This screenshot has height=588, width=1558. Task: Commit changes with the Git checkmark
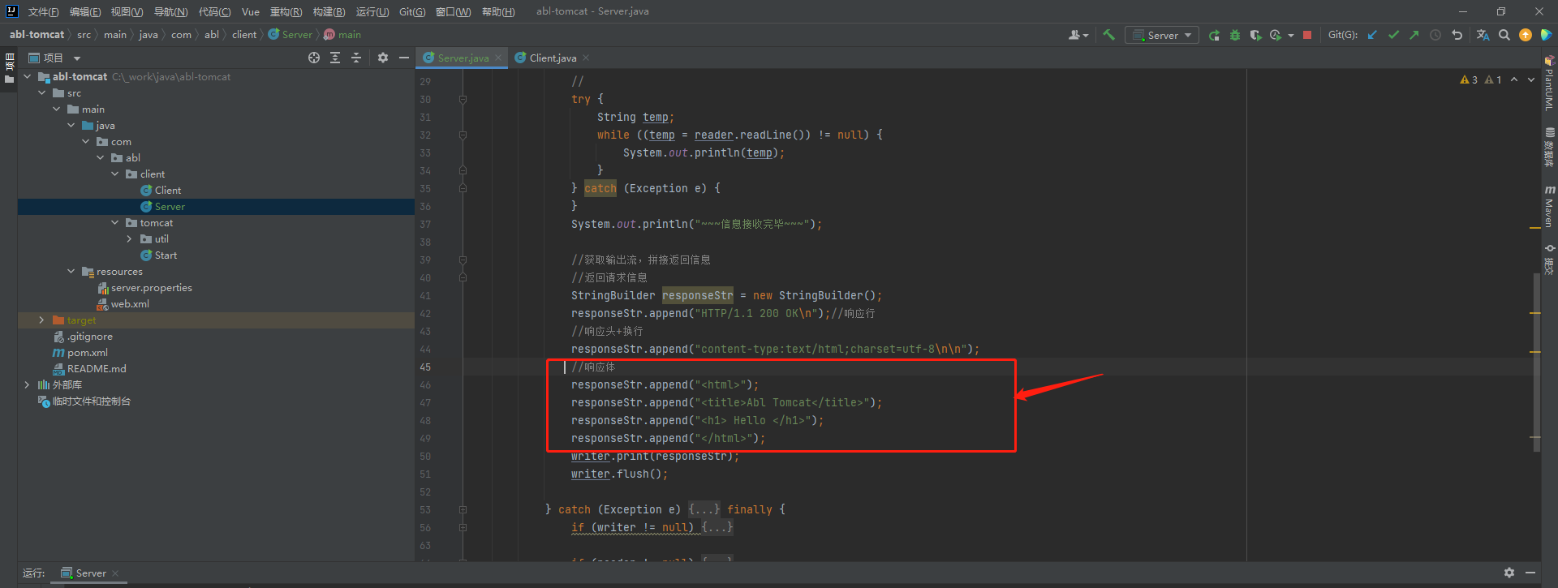(x=1393, y=35)
